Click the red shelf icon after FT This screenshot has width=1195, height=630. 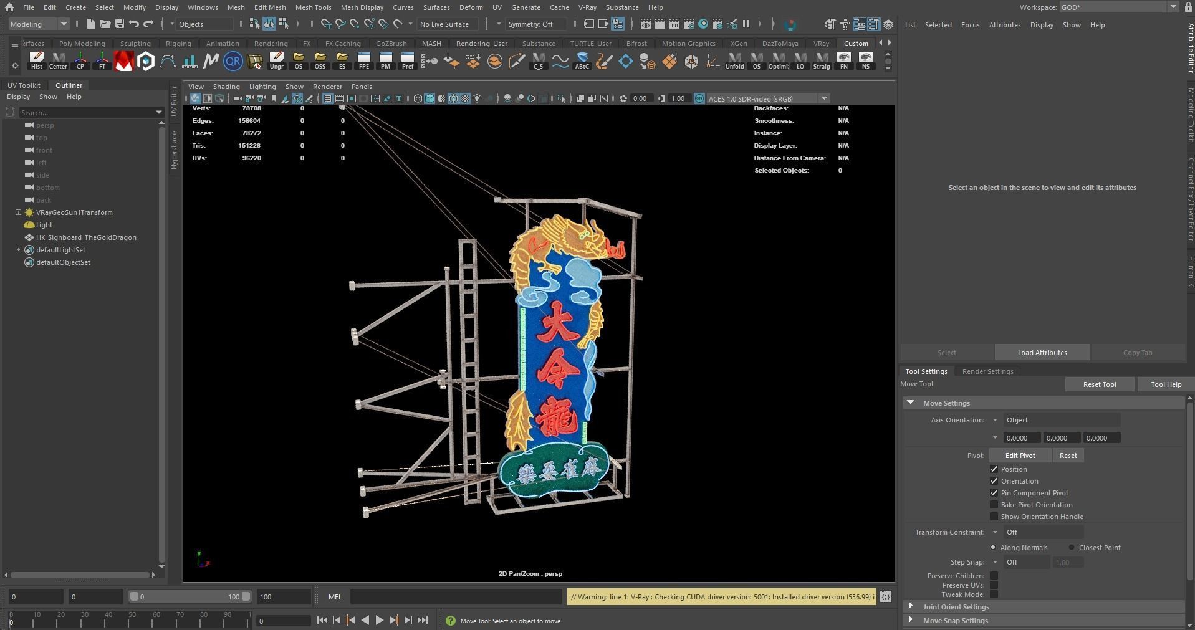(123, 61)
